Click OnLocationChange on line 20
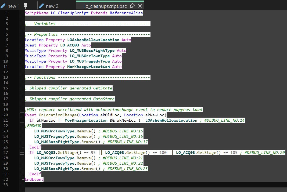Screen dimensions: 287x192 point(58,115)
